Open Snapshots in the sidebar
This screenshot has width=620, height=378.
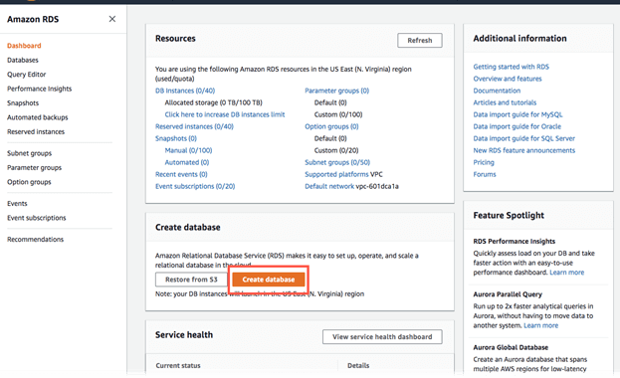tap(23, 102)
